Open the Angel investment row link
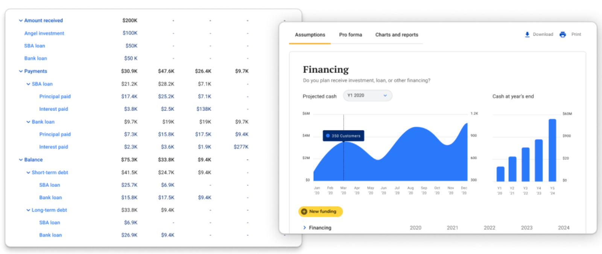The width and height of the screenshot is (602, 254). pos(44,33)
